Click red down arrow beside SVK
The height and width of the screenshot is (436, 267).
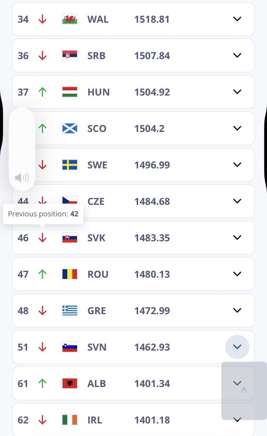(x=42, y=238)
